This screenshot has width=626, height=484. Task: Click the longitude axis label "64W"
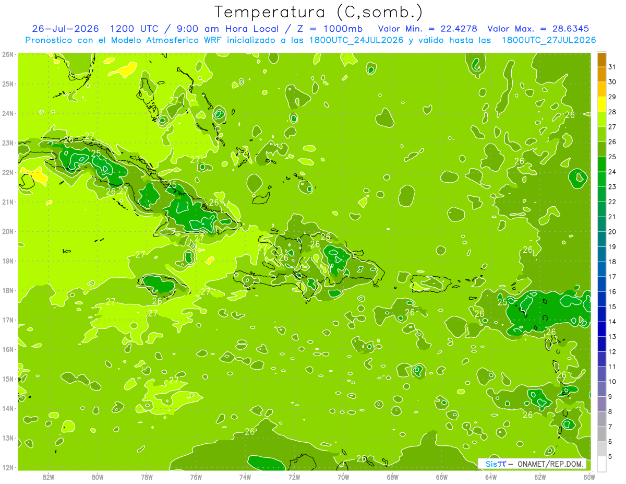click(491, 477)
